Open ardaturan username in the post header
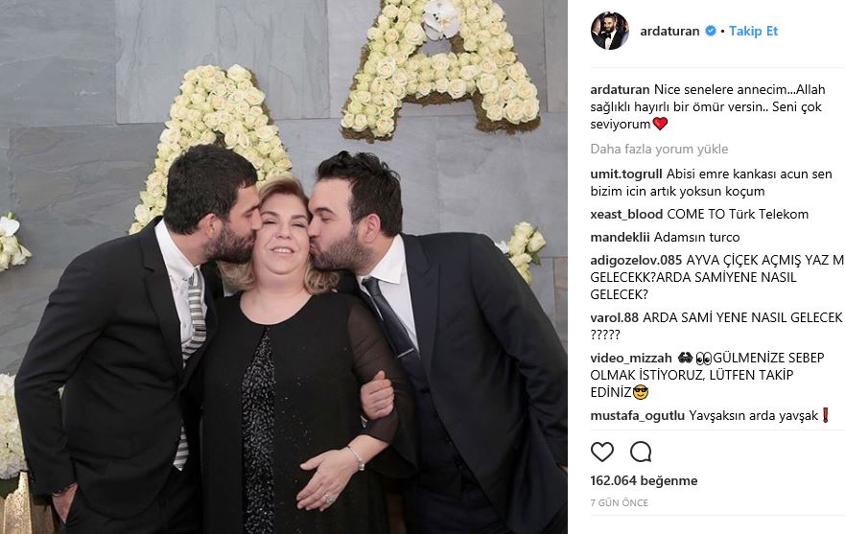 tap(669, 31)
